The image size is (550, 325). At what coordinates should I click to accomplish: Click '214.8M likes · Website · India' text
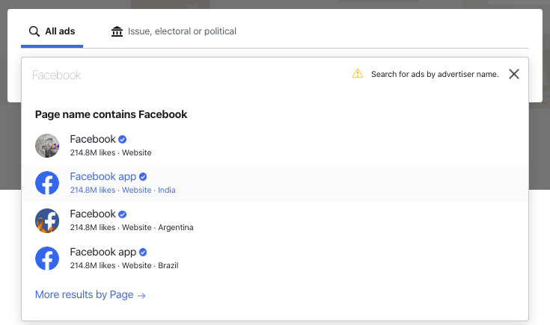click(123, 191)
